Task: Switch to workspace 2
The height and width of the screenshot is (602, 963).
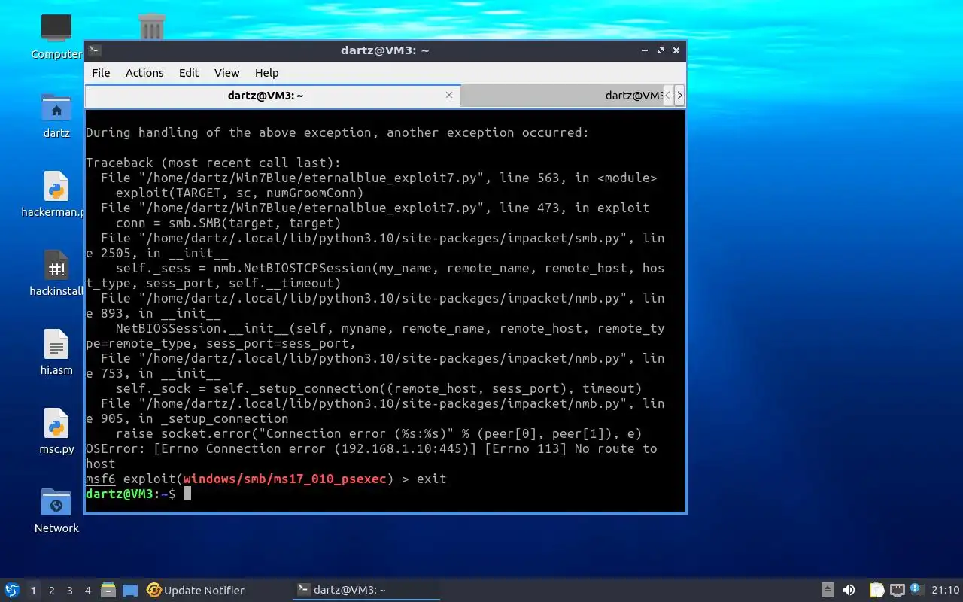Action: pyautogui.click(x=51, y=591)
